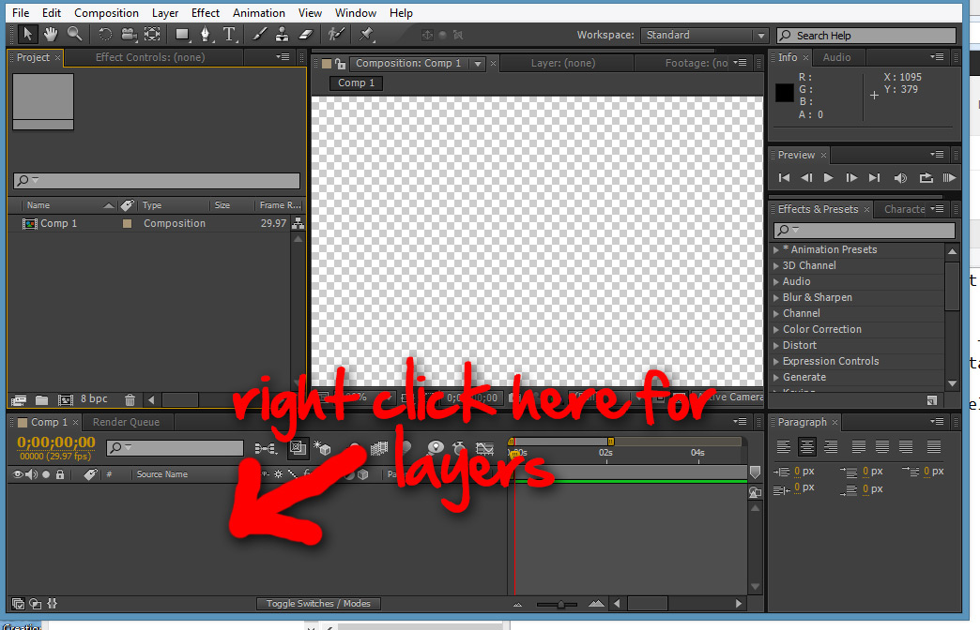Select the Selection arrow tool
The width and height of the screenshot is (980, 630).
click(x=27, y=35)
